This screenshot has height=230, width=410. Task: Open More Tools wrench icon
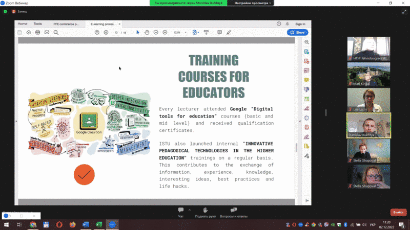(x=306, y=156)
